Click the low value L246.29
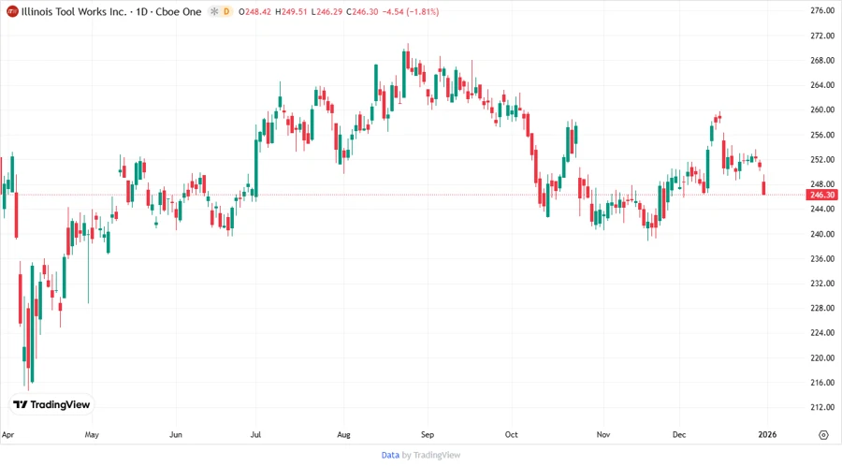 tap(327, 12)
